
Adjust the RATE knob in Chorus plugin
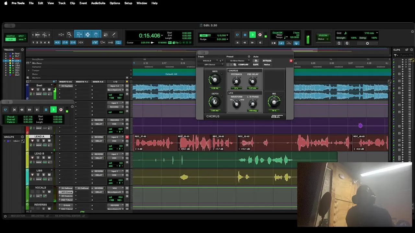click(214, 80)
